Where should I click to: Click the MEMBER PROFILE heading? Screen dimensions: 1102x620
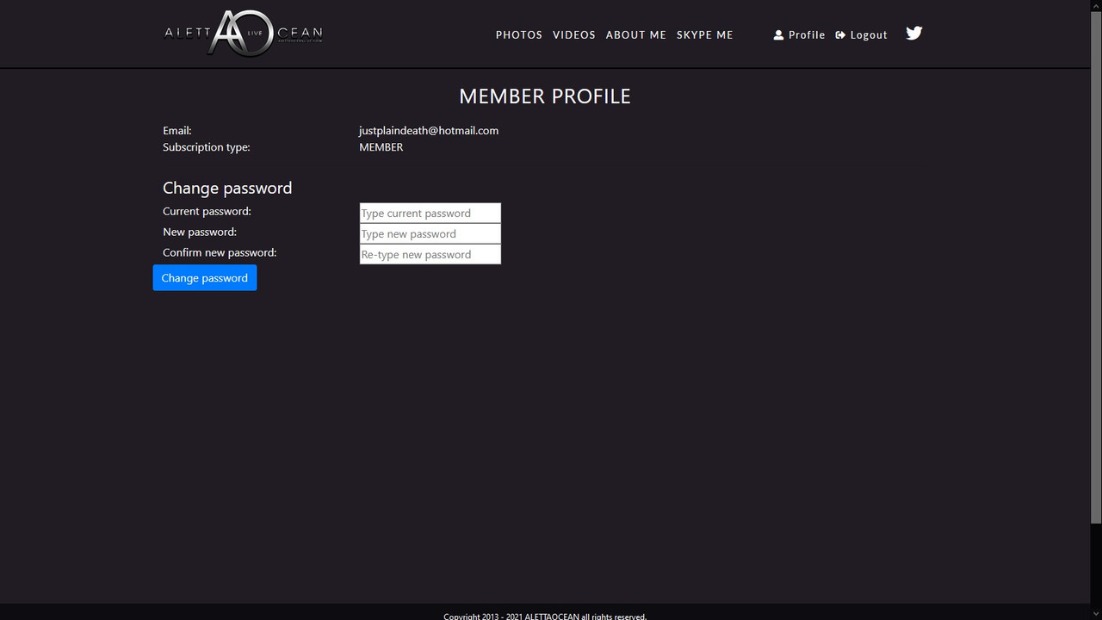coord(544,96)
